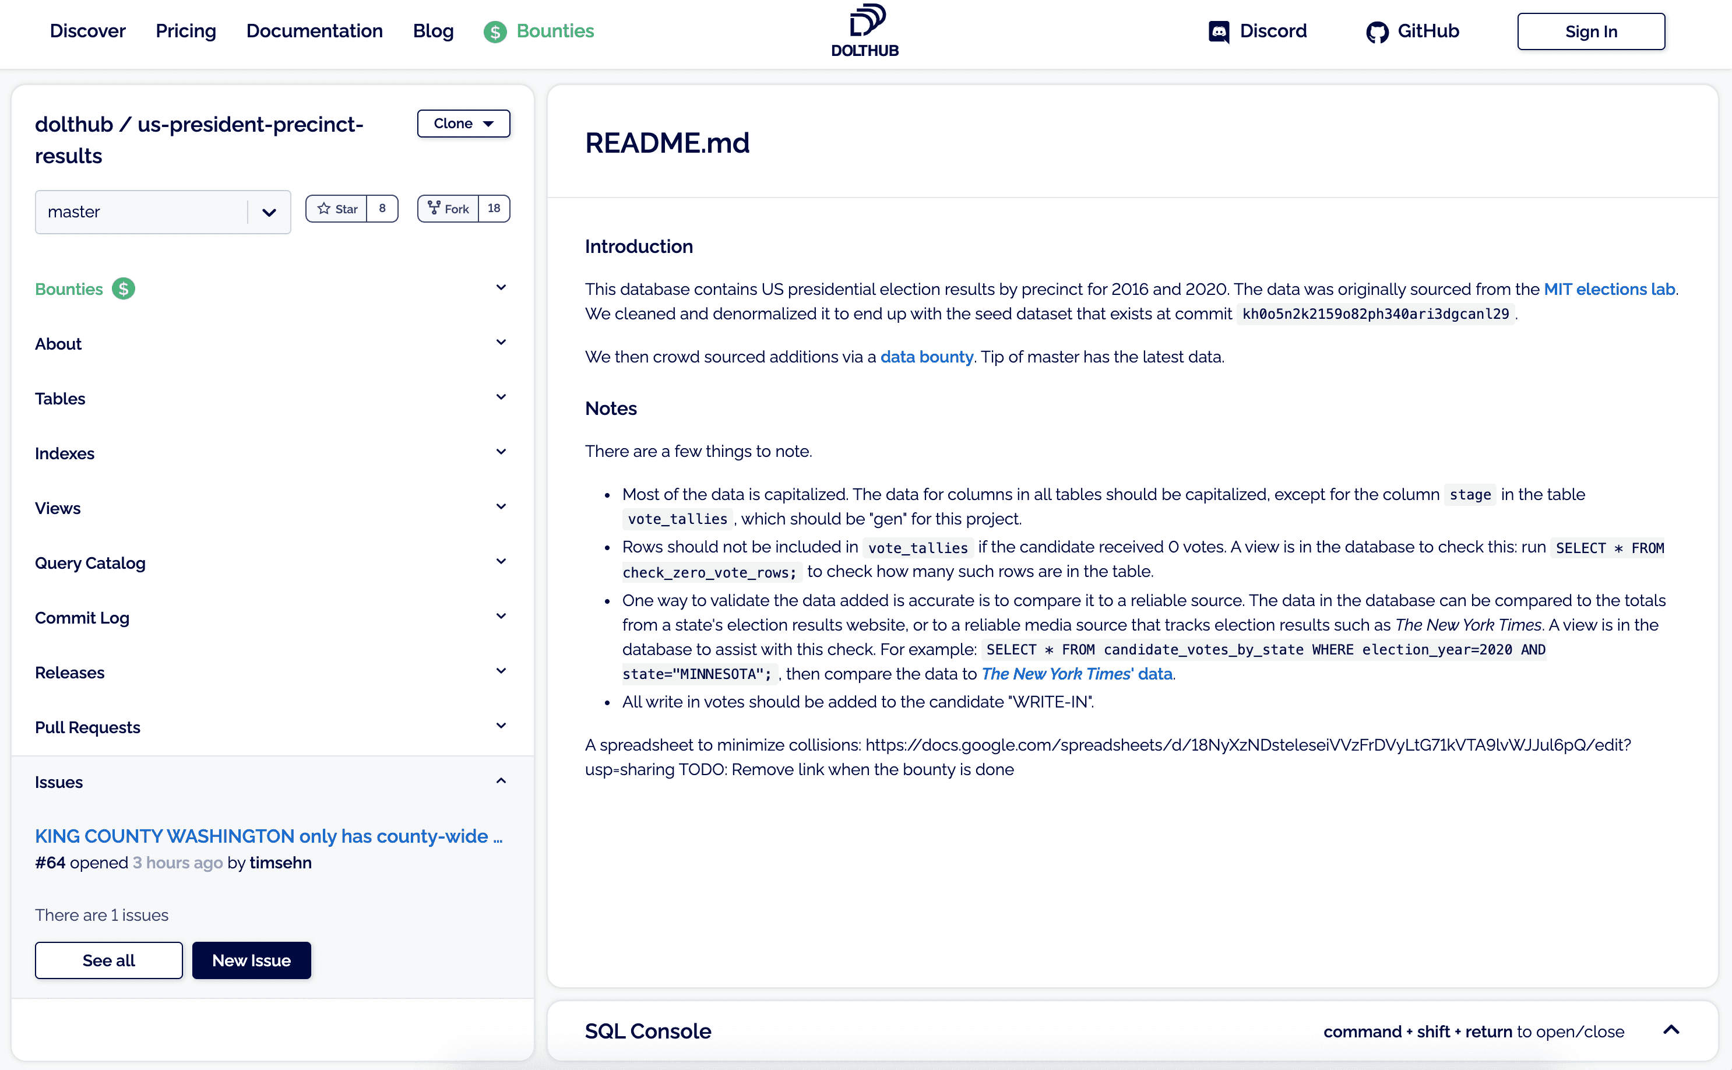Click the New Issue button
The height and width of the screenshot is (1070, 1732).
click(x=251, y=960)
